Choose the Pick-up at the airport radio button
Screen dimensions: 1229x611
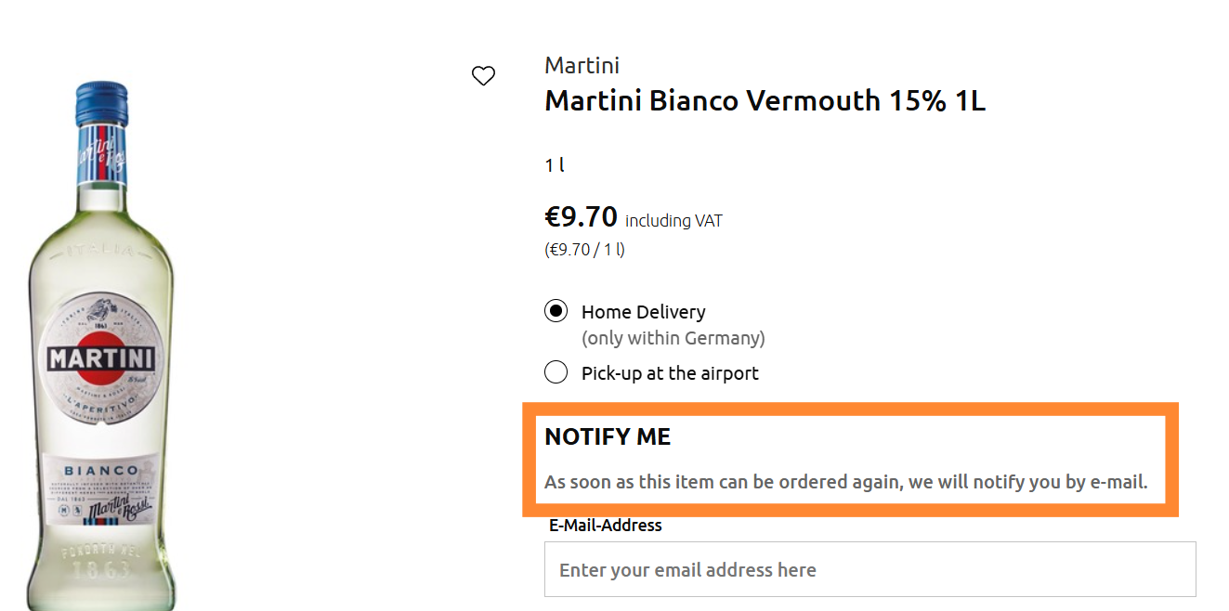(x=556, y=373)
